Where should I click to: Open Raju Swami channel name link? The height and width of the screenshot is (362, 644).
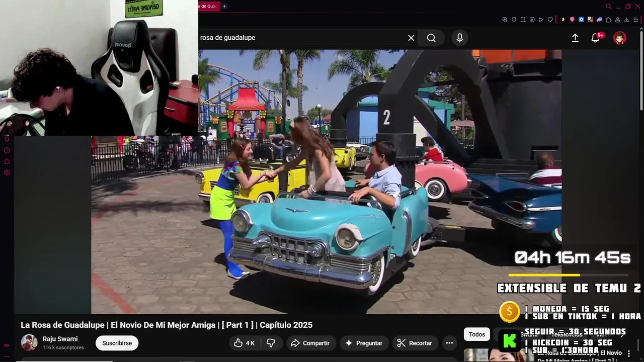[x=60, y=339]
